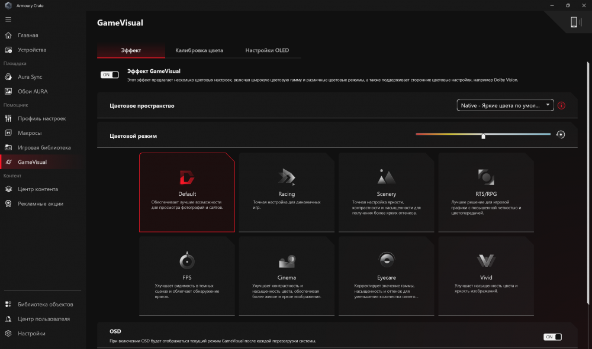The height and width of the screenshot is (349, 592).
Task: Open the hamburger menu icon
Action: click(x=8, y=20)
